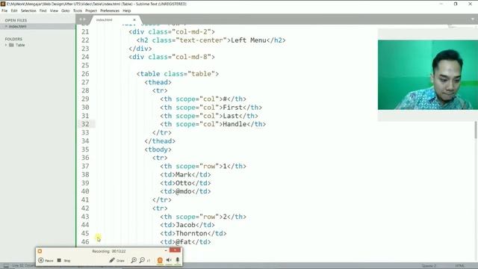Click line number 26 in gutter
This screenshot has width=478, height=269.
point(85,74)
